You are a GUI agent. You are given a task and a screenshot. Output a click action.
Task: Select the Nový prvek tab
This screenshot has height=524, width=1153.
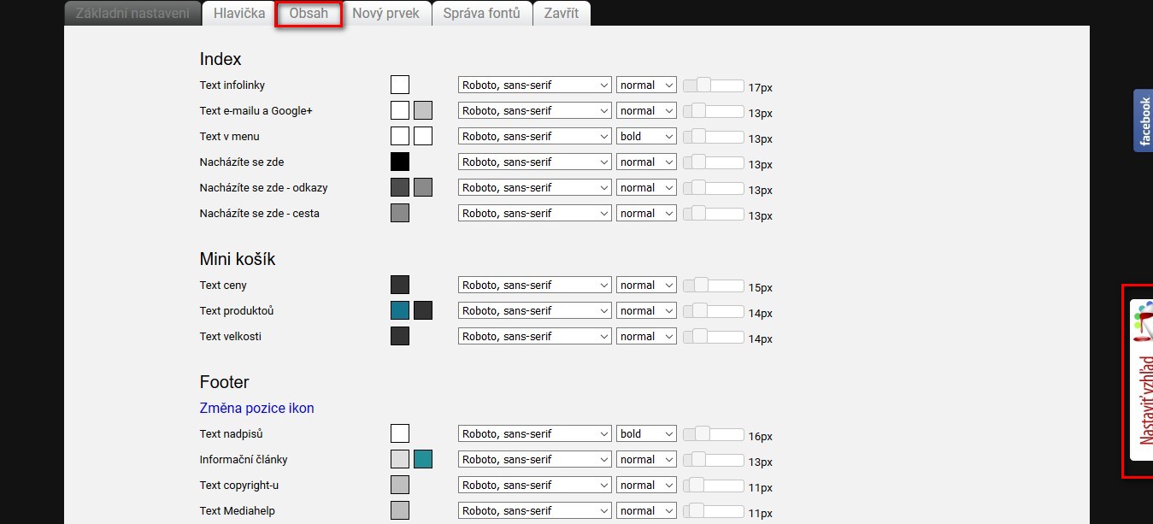point(385,14)
